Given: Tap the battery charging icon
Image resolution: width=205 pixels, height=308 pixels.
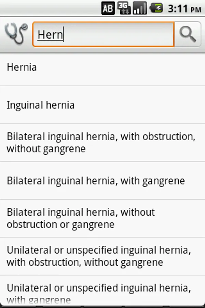Looking at the screenshot, I should (x=156, y=8).
